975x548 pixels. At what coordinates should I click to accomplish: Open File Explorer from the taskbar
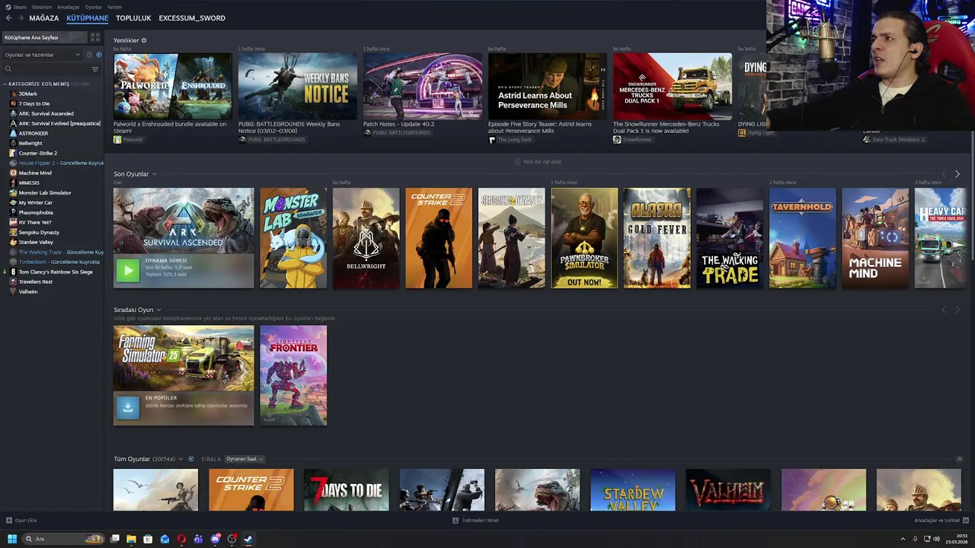click(131, 539)
